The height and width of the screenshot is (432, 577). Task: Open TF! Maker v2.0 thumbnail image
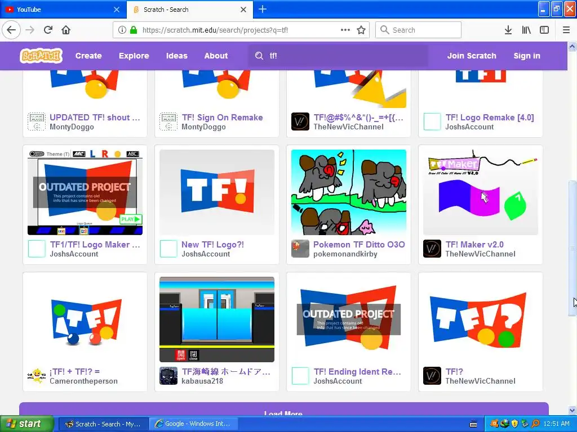pos(481,192)
